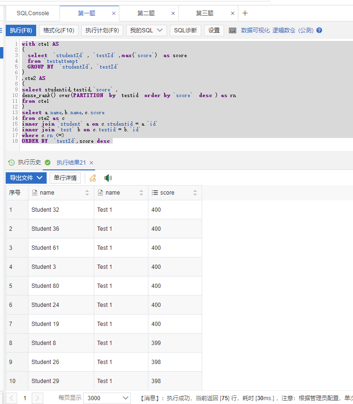
Task: Select the Student 24 cell
Action: pos(61,305)
